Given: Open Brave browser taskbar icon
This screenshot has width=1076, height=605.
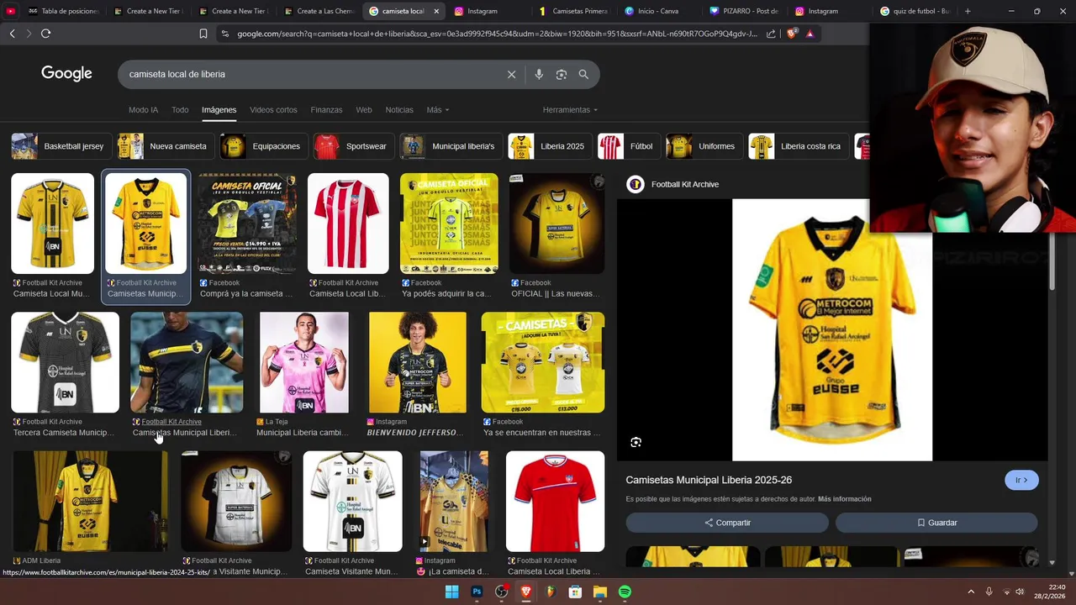Looking at the screenshot, I should point(526,592).
